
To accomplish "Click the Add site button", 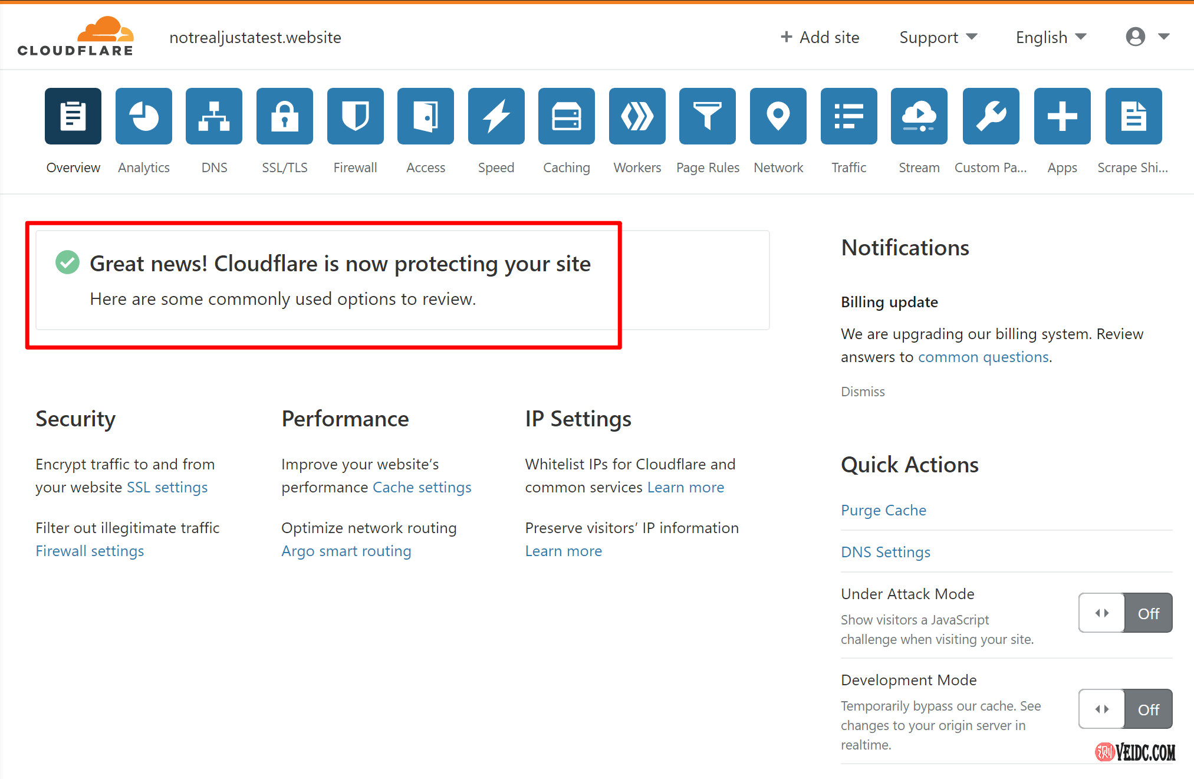I will coord(820,37).
